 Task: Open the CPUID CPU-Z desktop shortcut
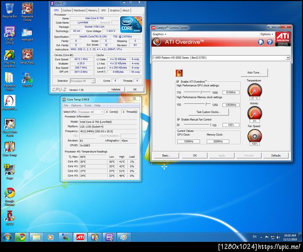tap(10, 35)
